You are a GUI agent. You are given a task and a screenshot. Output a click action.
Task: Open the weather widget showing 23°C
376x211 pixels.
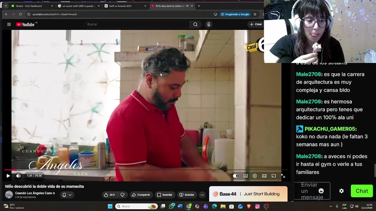tap(14, 206)
